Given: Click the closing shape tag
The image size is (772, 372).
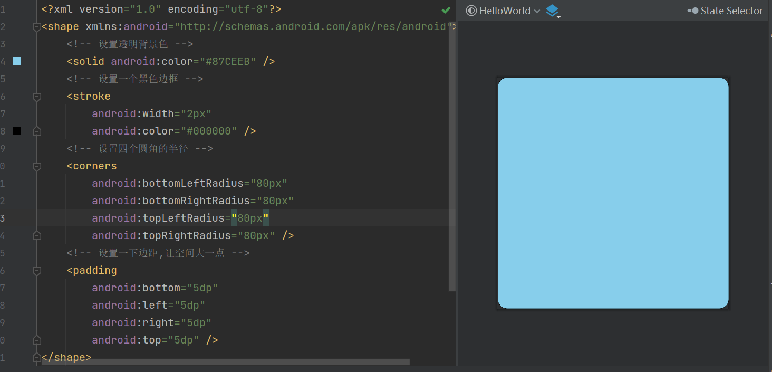Looking at the screenshot, I should (x=66, y=357).
